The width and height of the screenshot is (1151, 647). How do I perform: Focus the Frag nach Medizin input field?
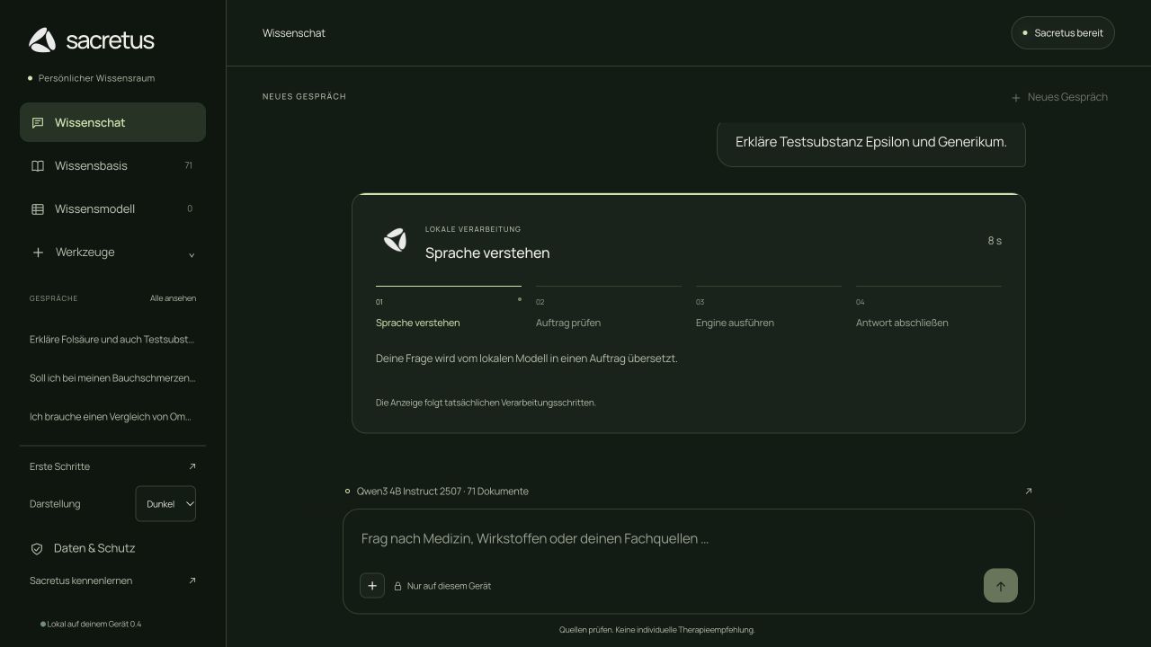689,539
